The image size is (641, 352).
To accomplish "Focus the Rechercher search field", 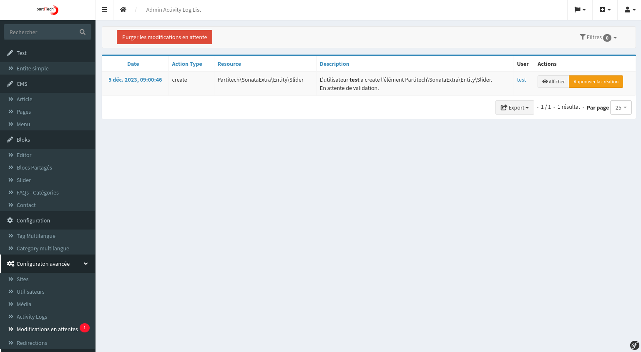I will click(x=42, y=32).
